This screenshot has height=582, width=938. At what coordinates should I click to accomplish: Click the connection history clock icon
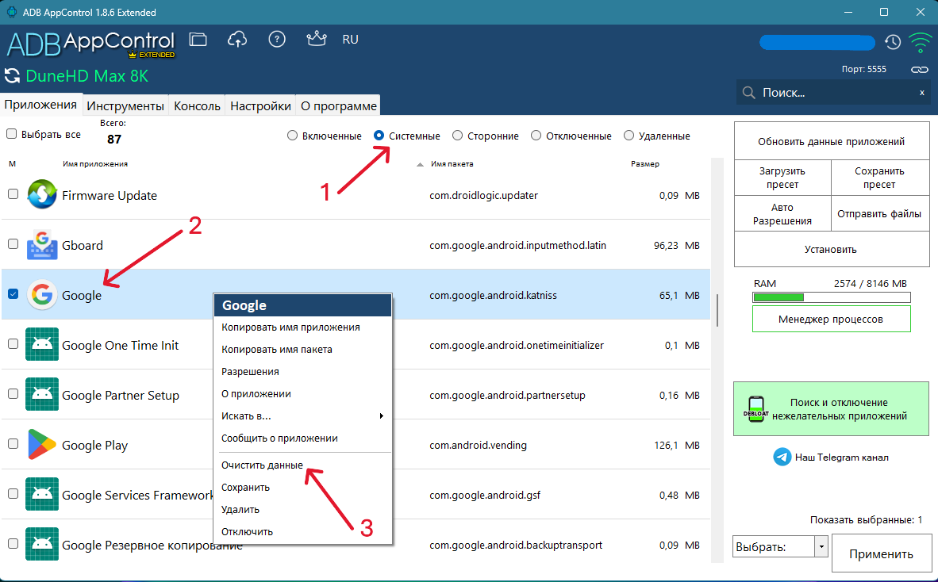pyautogui.click(x=893, y=42)
